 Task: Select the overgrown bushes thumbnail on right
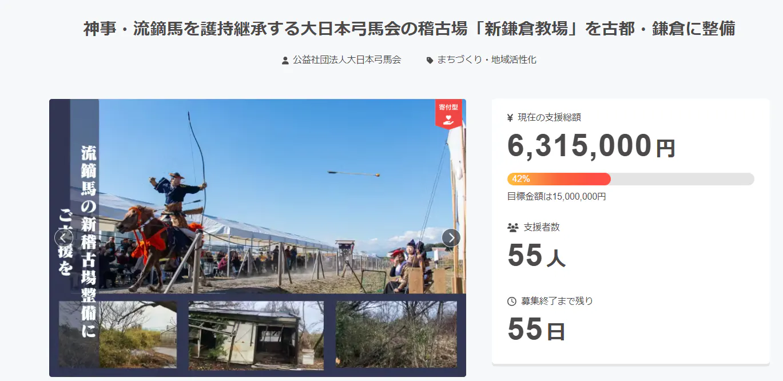point(396,335)
